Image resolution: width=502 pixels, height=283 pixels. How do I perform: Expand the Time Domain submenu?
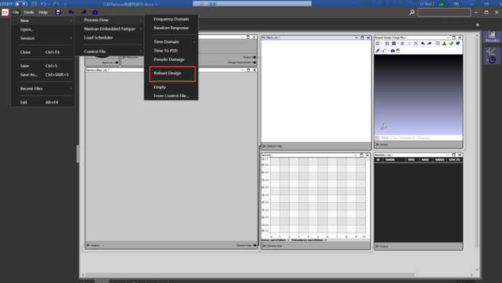point(171,42)
